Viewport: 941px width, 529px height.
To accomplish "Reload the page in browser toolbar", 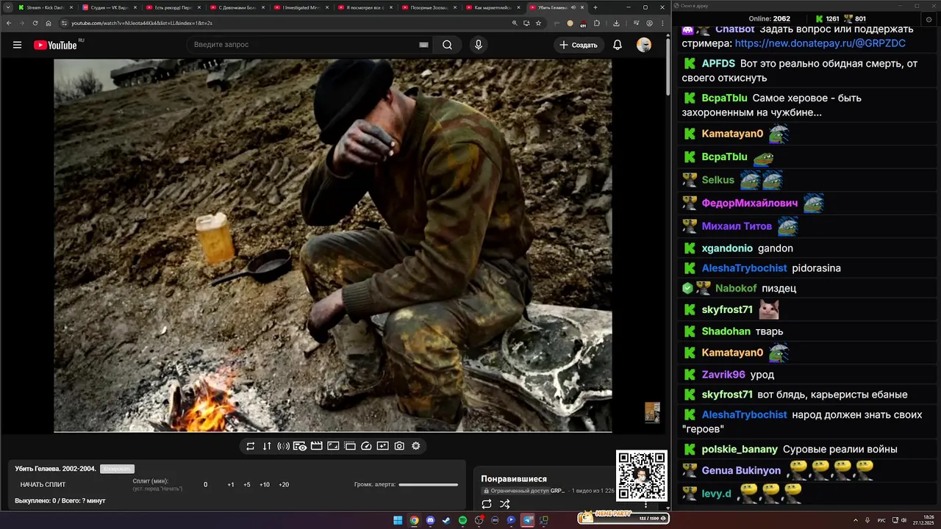I will (35, 24).
